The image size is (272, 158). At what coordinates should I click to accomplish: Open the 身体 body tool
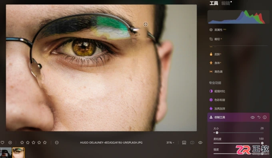pyautogui.click(x=215, y=63)
